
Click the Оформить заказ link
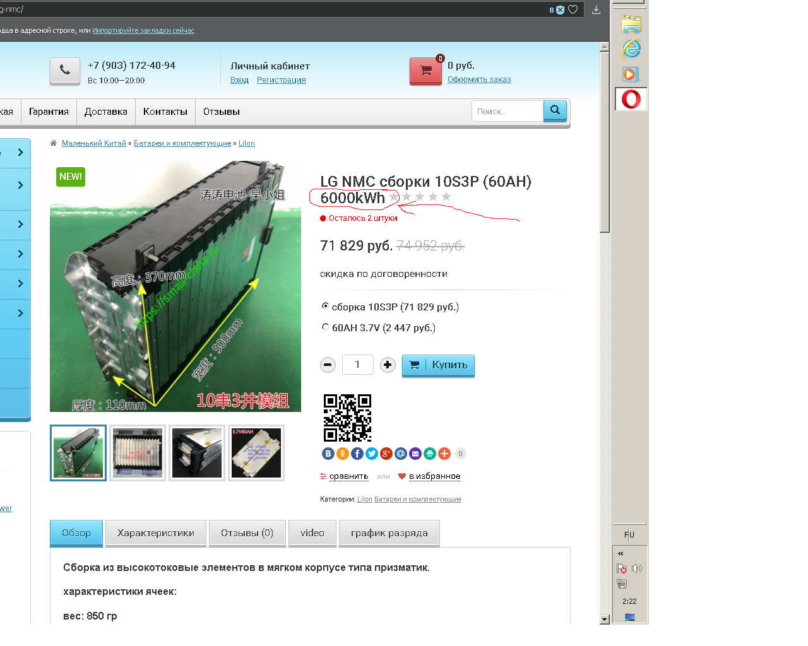[x=479, y=79]
